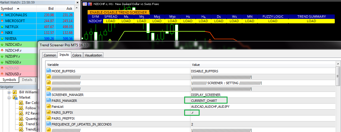This screenshot has height=132, width=341.
Task: Click the green arrow icon beside NETFLIX
Action: 2,27
